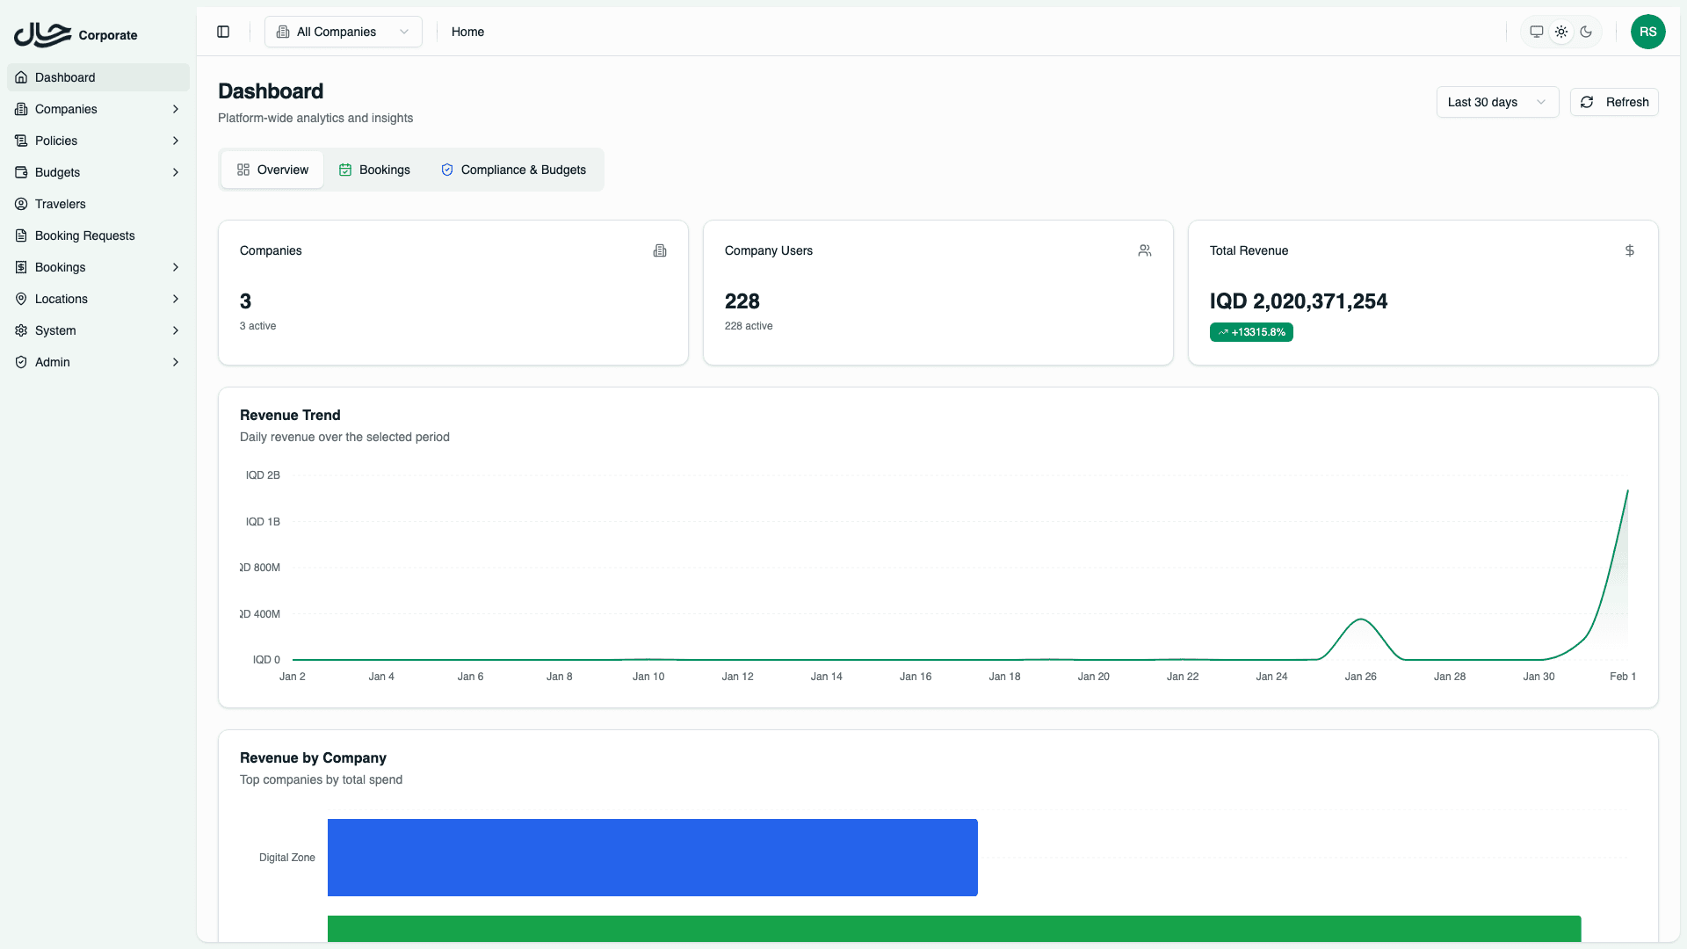This screenshot has height=949, width=1687.
Task: Select the Locations pin icon in sidebar
Action: tap(21, 299)
